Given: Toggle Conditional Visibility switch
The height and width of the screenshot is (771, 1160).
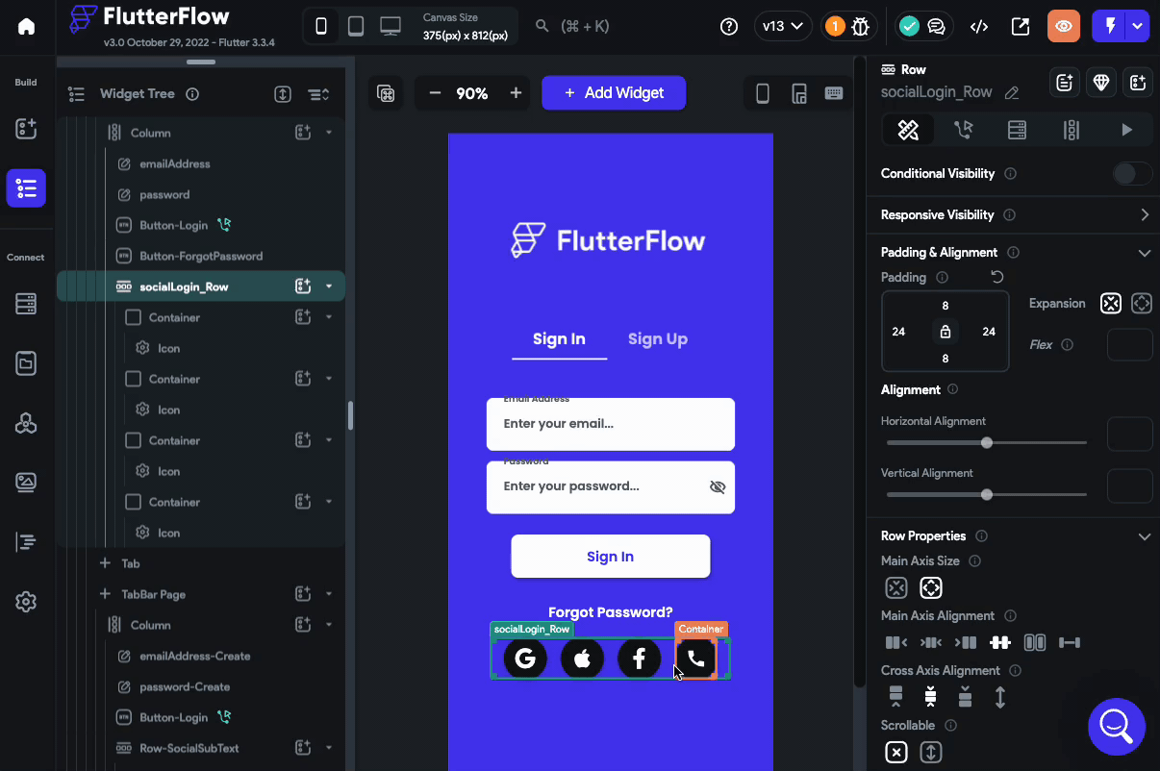Looking at the screenshot, I should [1132, 174].
